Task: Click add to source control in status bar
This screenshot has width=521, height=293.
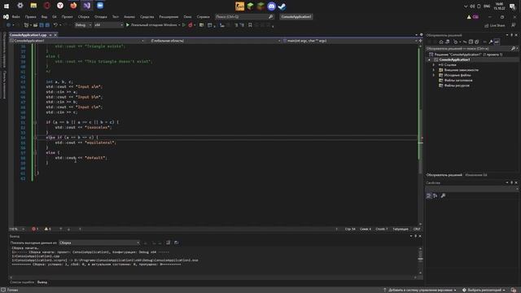Action: tap(420, 290)
